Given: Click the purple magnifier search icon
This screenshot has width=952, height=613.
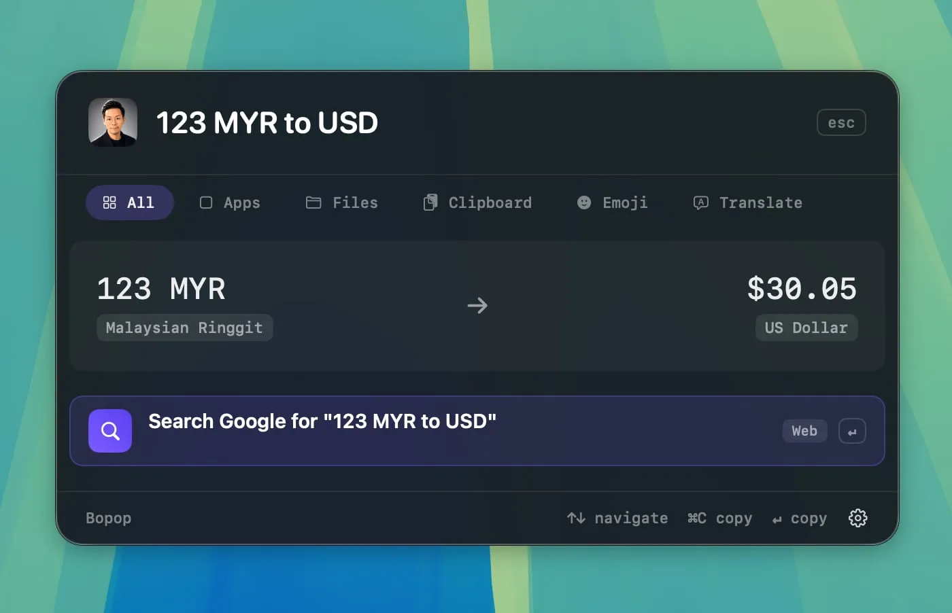Looking at the screenshot, I should pyautogui.click(x=110, y=431).
